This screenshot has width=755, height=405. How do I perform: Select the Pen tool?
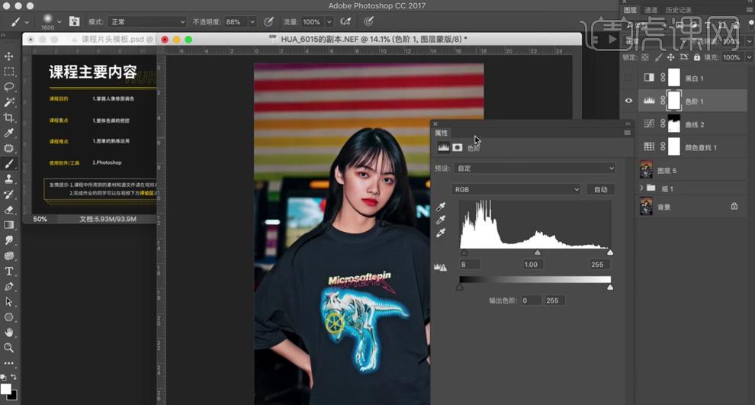[x=8, y=287]
